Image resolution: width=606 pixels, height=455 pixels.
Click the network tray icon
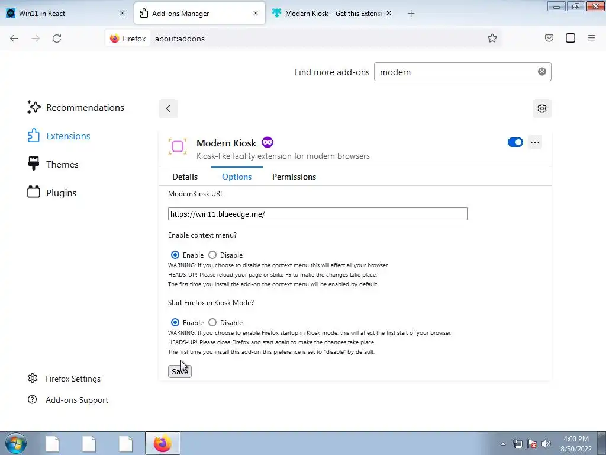click(x=517, y=444)
